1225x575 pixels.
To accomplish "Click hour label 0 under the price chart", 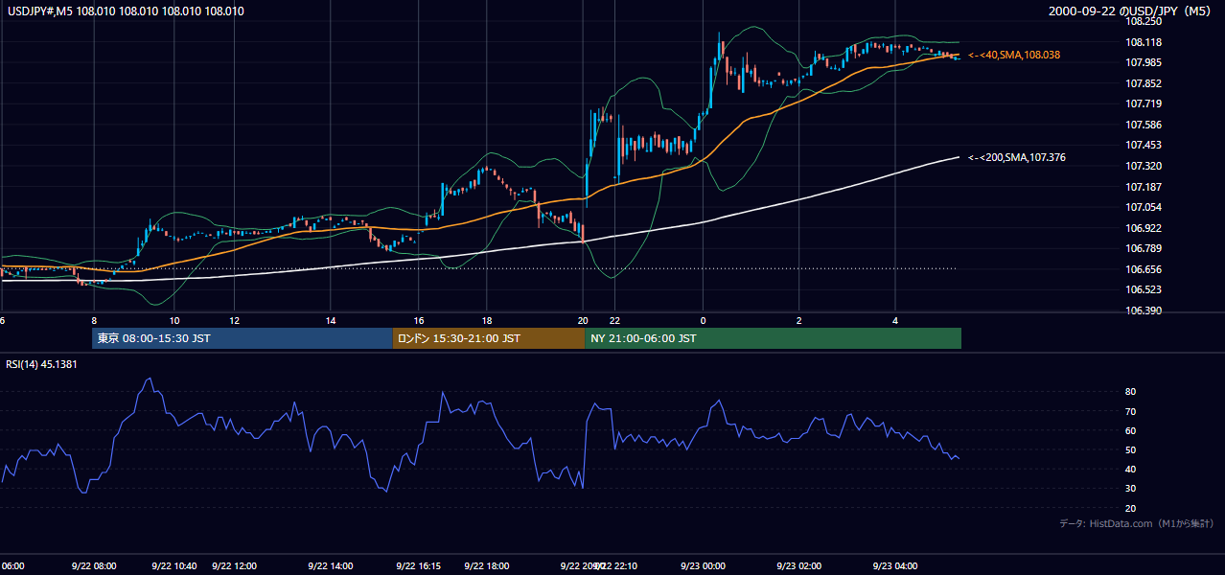I will pyautogui.click(x=703, y=320).
